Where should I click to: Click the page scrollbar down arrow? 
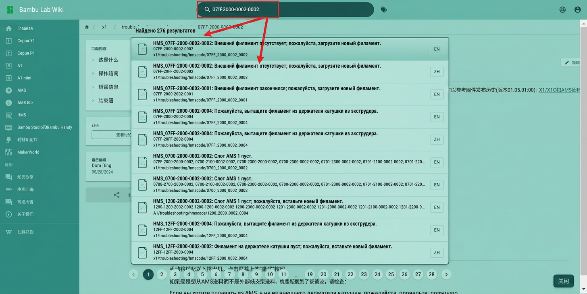(583, 290)
